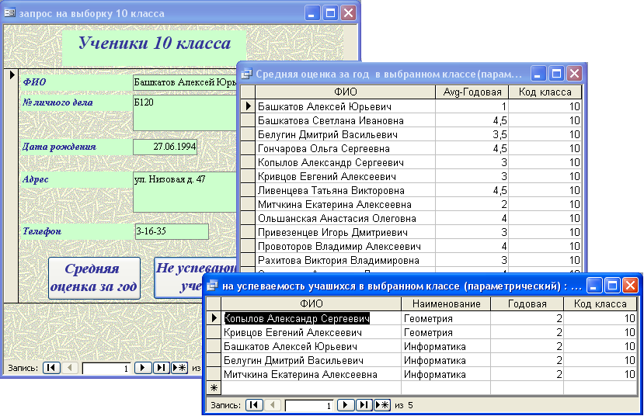Close the 'запрос на выборку 10 класса' window
644x416 pixels.
click(x=348, y=12)
